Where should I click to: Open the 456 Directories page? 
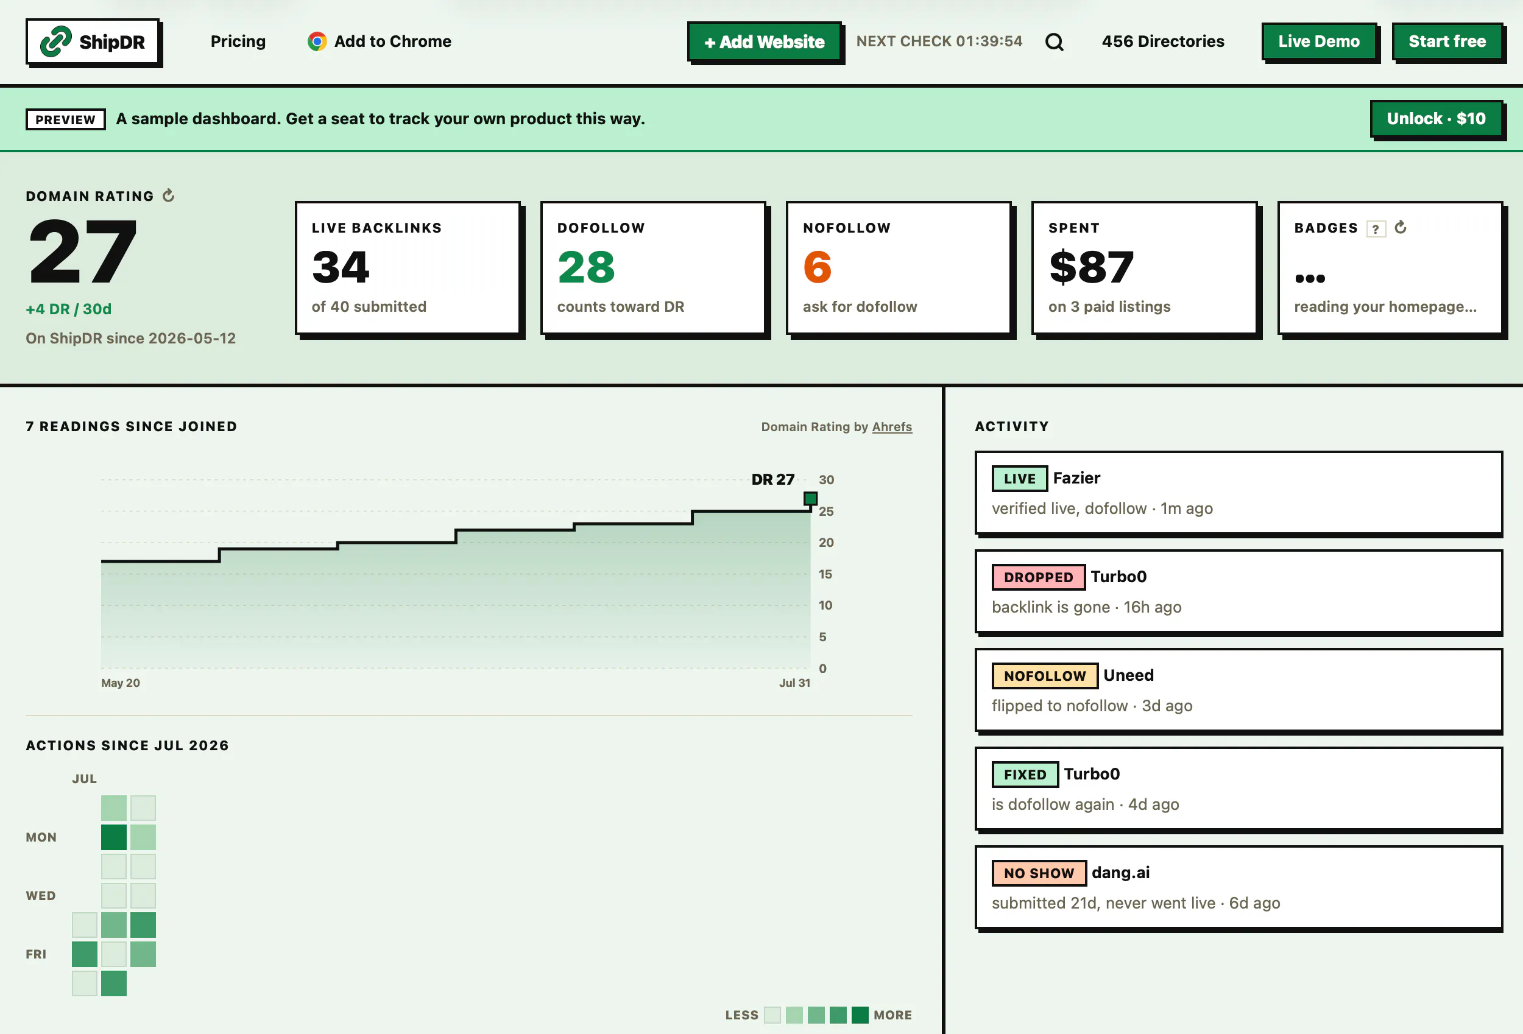tap(1162, 41)
